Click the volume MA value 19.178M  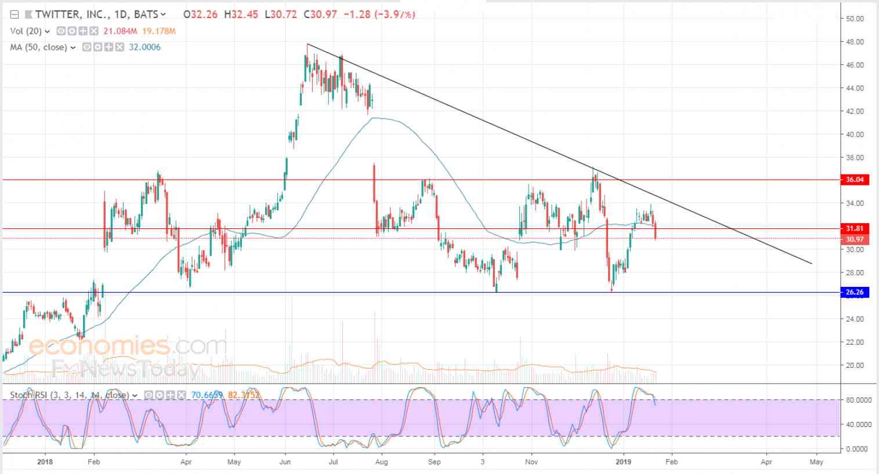click(158, 31)
